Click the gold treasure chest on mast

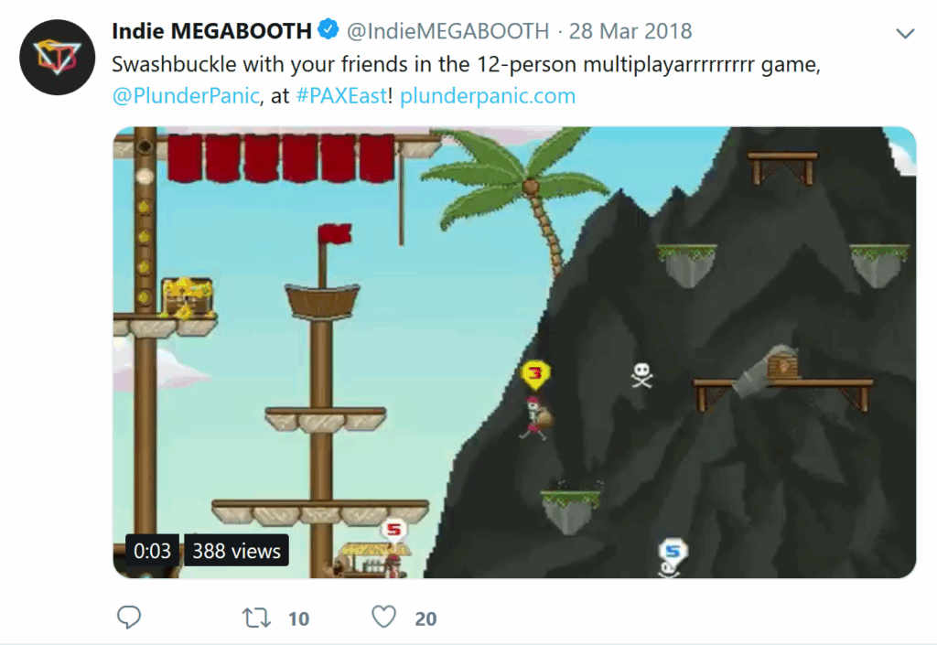(187, 297)
